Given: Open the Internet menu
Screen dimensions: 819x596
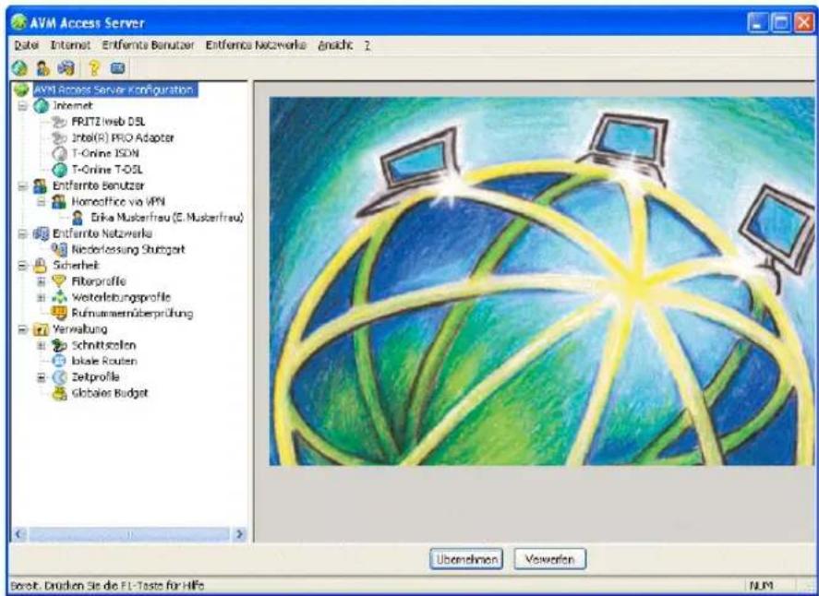Looking at the screenshot, I should click(70, 45).
